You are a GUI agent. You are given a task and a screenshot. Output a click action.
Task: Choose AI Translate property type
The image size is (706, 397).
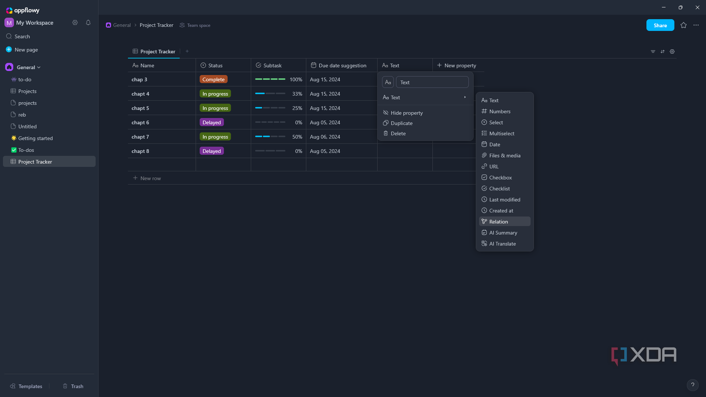(505, 244)
